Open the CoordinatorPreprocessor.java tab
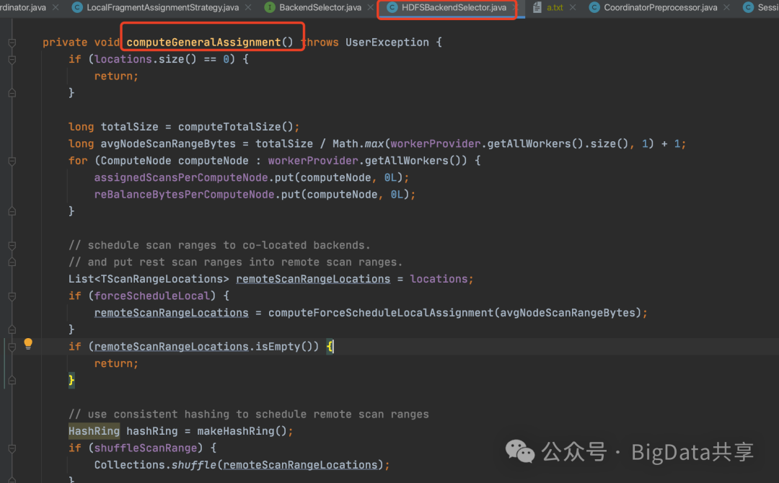The height and width of the screenshot is (483, 779). pos(660,7)
